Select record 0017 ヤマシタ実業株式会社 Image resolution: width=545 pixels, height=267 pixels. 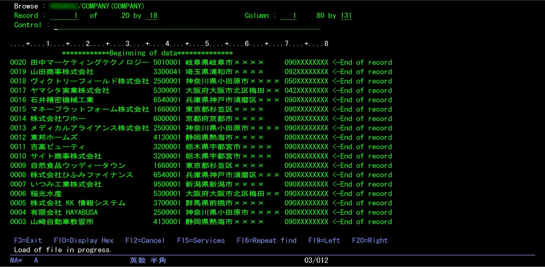pyautogui.click(x=201, y=90)
